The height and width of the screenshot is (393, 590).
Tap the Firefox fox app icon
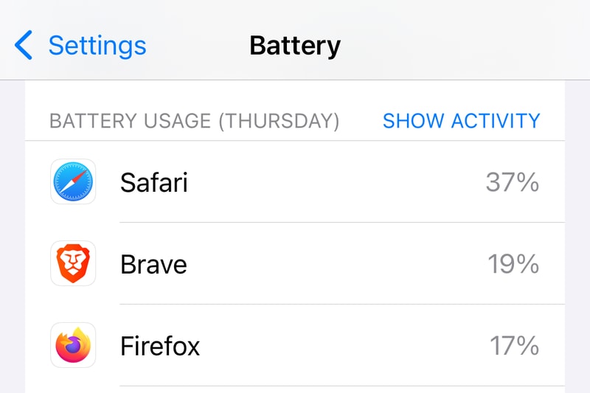coord(73,345)
